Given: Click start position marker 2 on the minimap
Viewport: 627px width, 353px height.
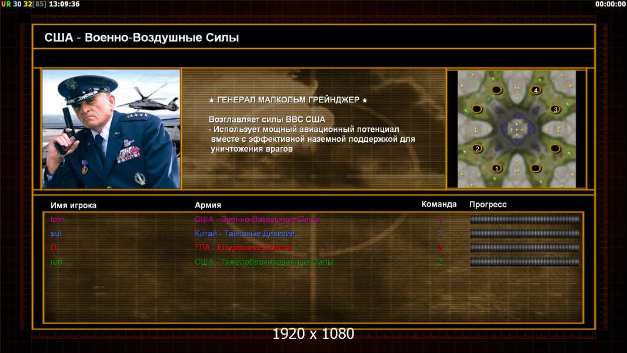Looking at the screenshot, I should [x=477, y=149].
